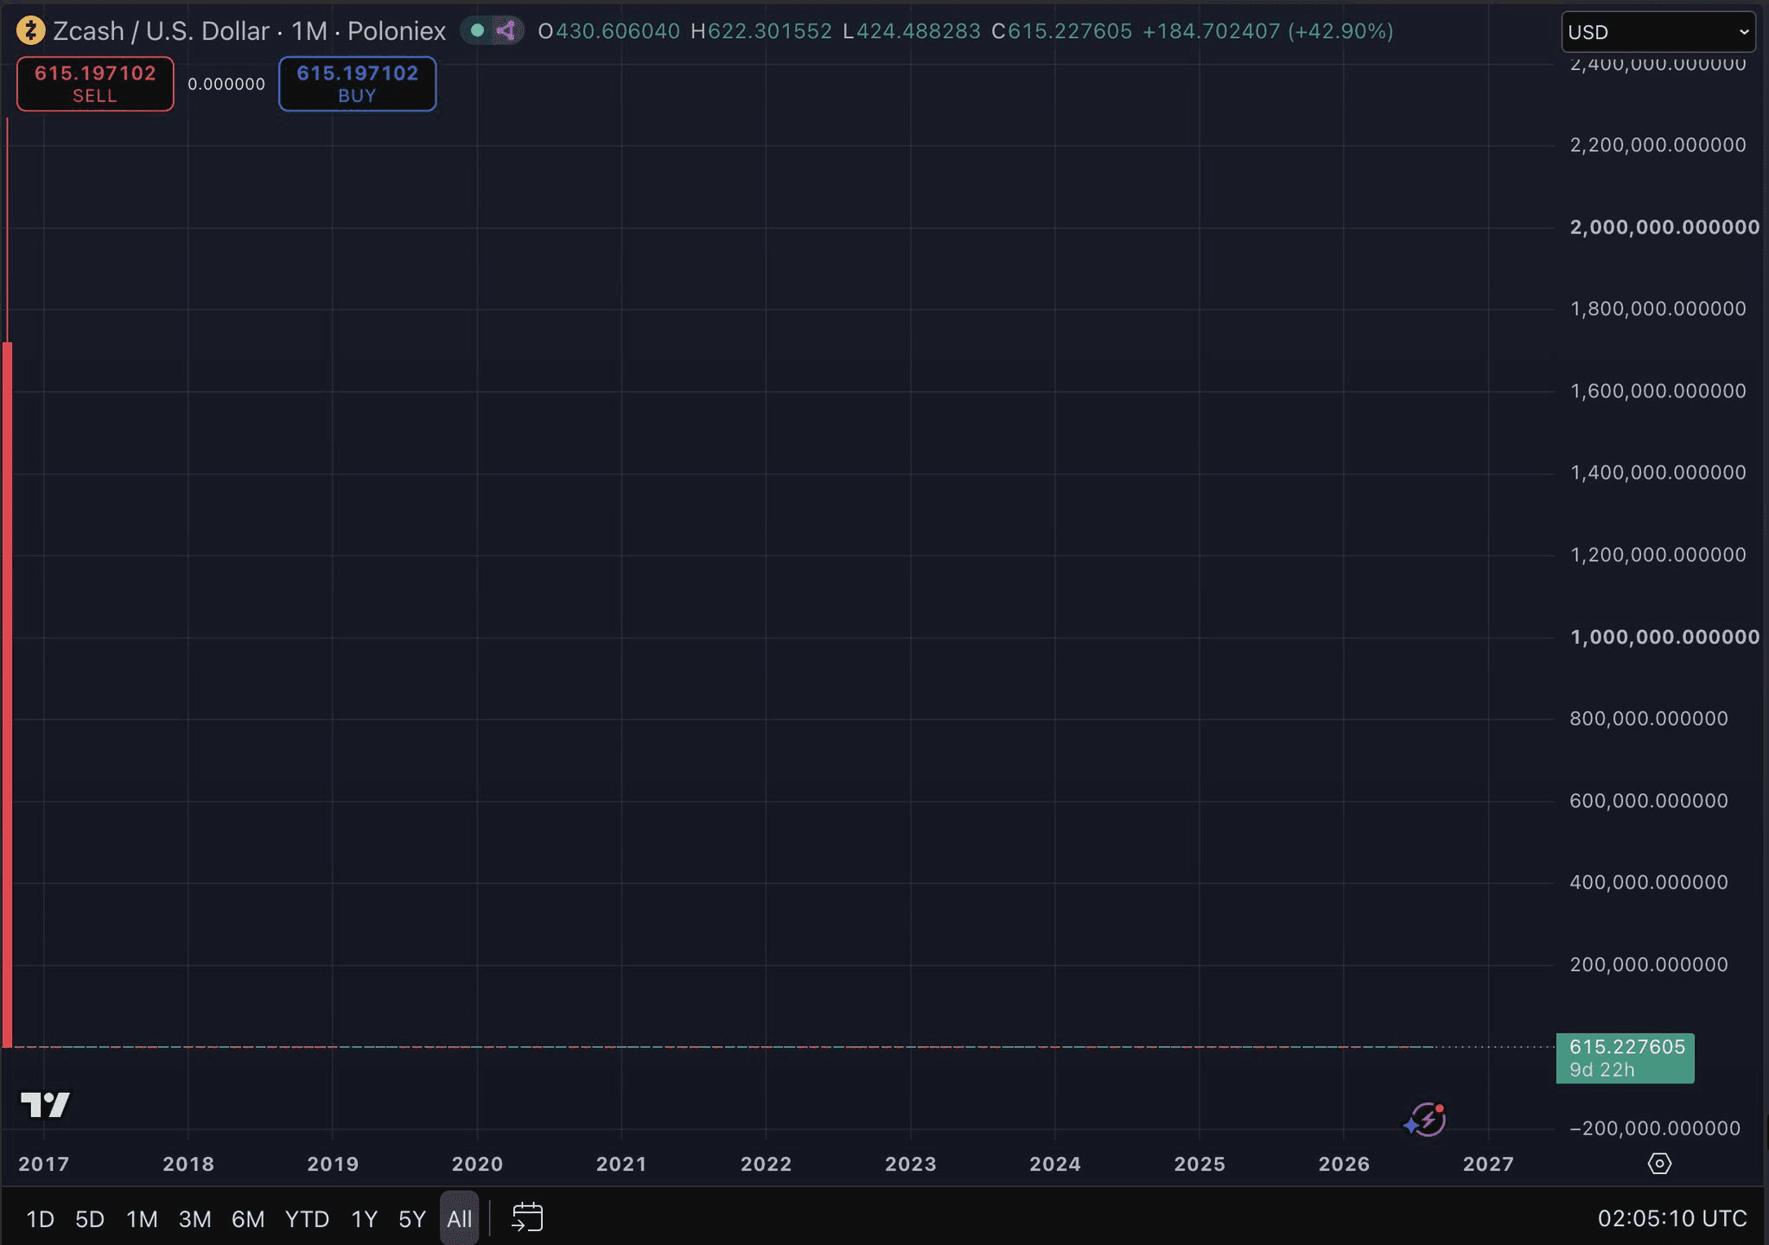Click the 2019 label on the time axis
Viewport: 1769px width, 1245px height.
[x=333, y=1164]
